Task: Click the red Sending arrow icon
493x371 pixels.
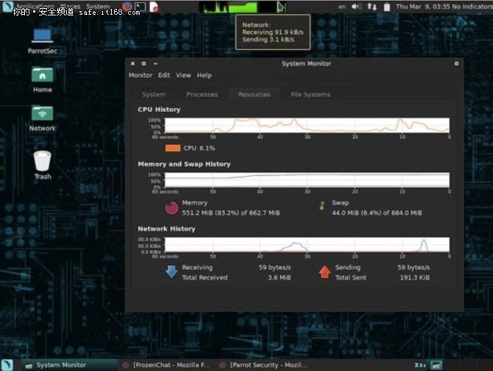Action: [x=324, y=272]
